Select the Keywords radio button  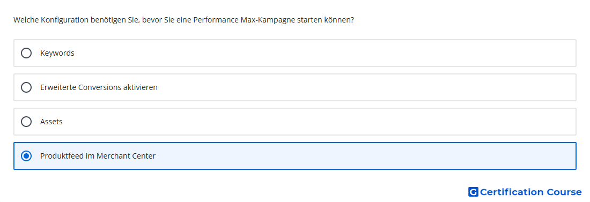26,53
